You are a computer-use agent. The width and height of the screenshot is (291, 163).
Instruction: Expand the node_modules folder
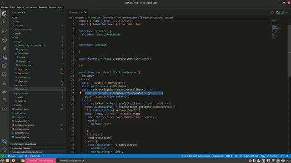[x=23, y=29]
